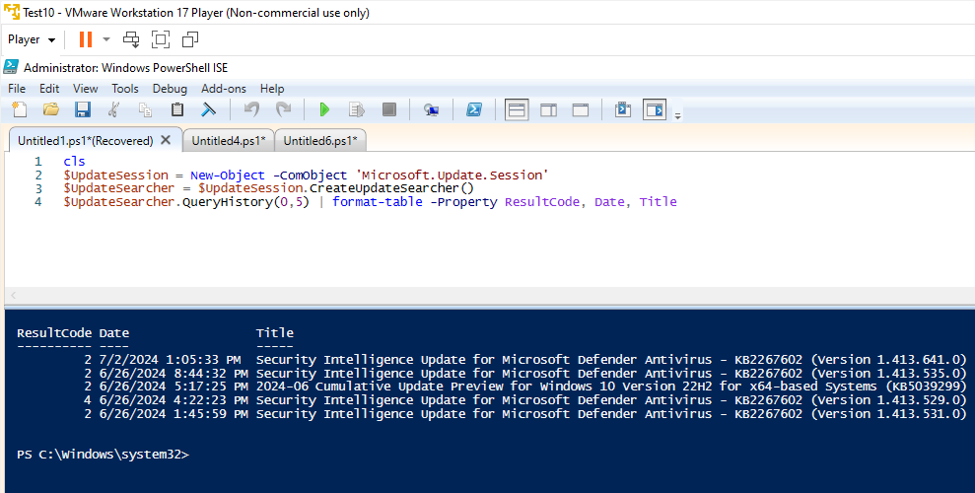
Task: Show script pane on top layout
Action: [x=517, y=110]
